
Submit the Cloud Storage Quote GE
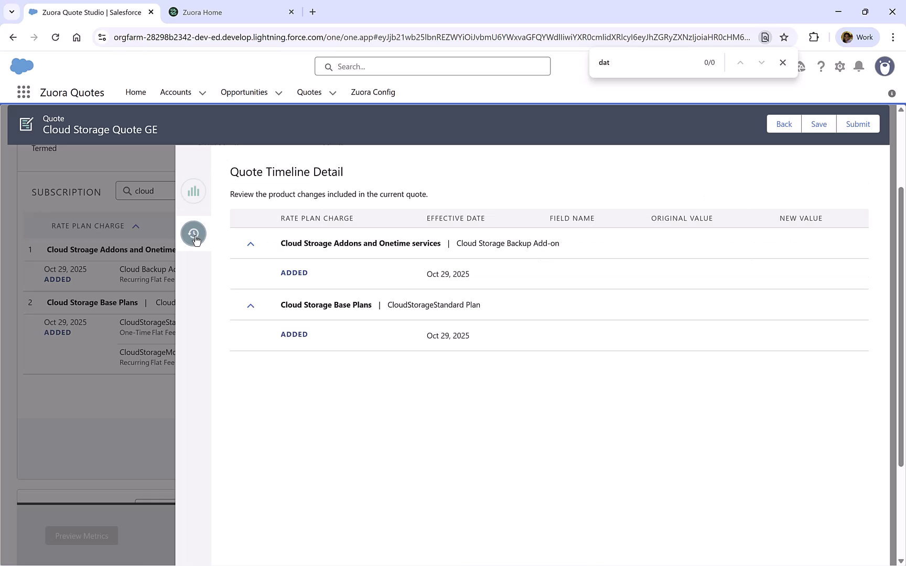coord(858,124)
